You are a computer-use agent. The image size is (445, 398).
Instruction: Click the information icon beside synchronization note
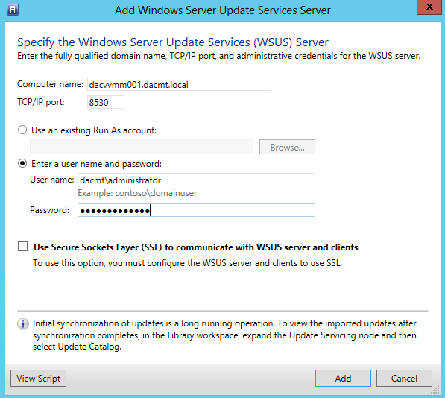tap(23, 324)
